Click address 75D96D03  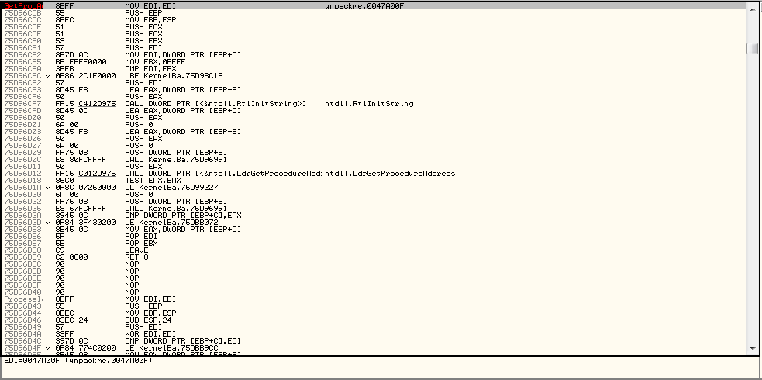pyautogui.click(x=22, y=132)
